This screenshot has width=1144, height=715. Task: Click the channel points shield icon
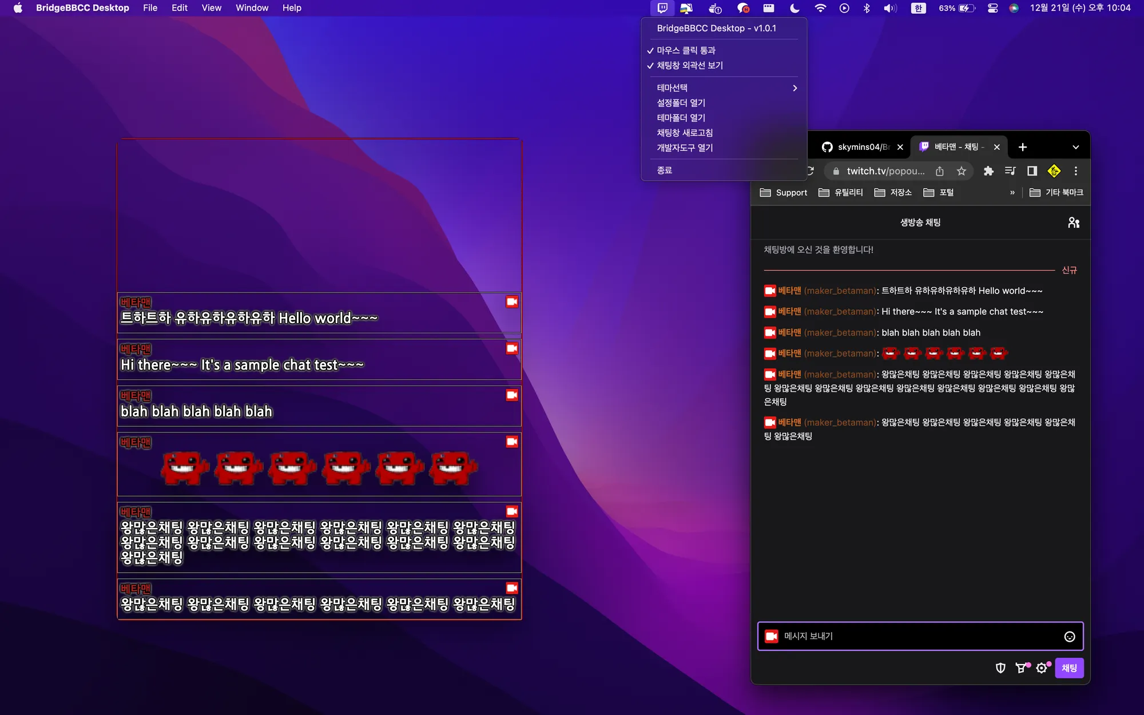click(1000, 668)
